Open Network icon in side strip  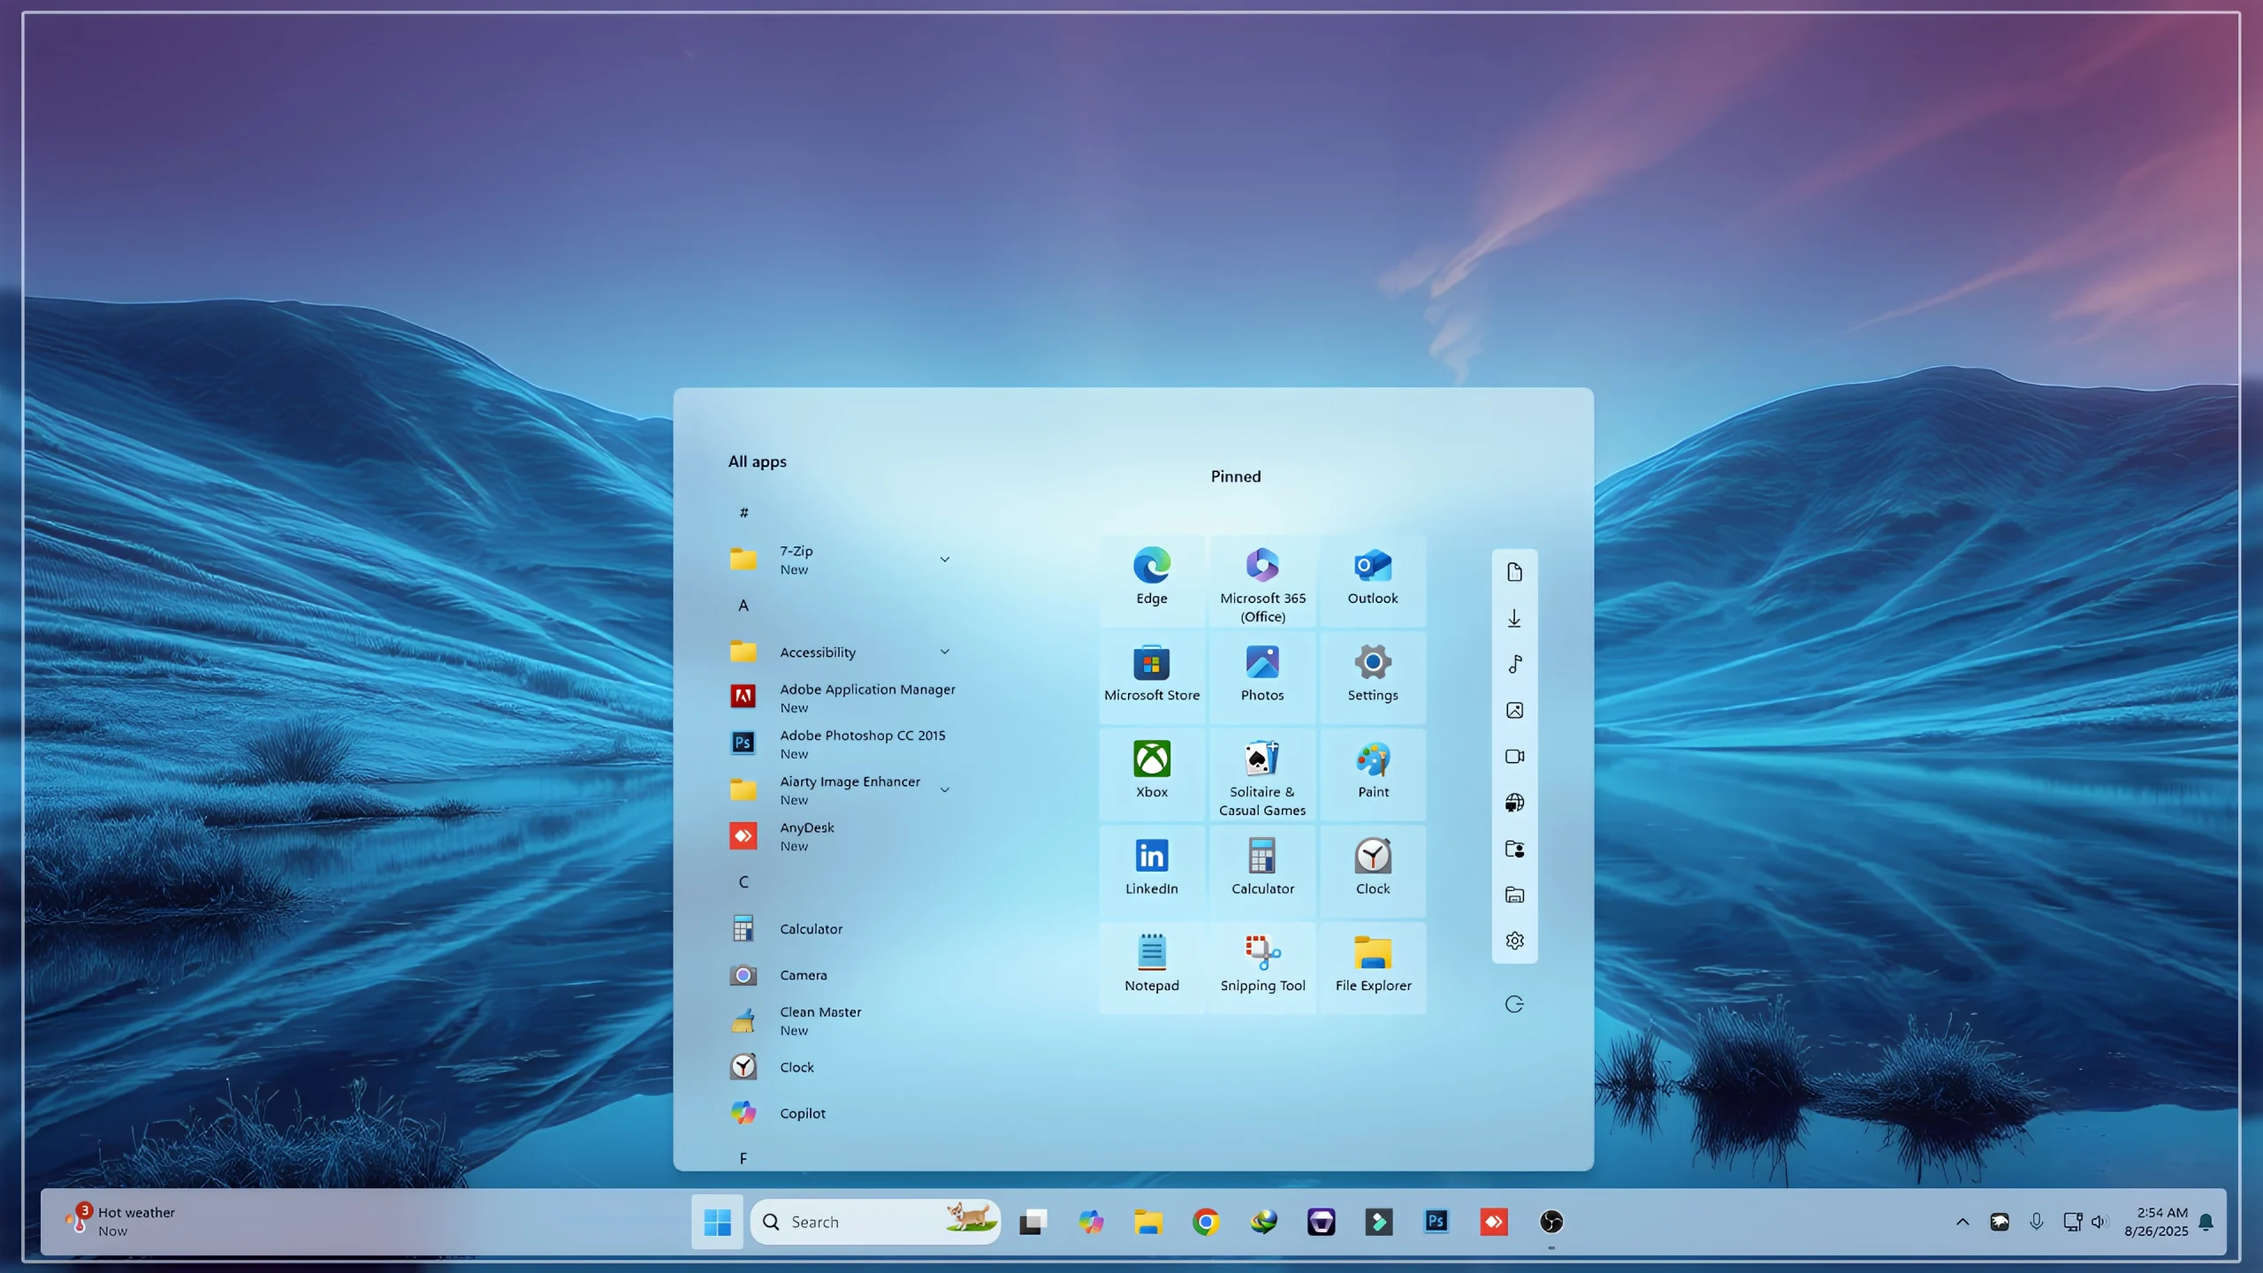click(1514, 803)
